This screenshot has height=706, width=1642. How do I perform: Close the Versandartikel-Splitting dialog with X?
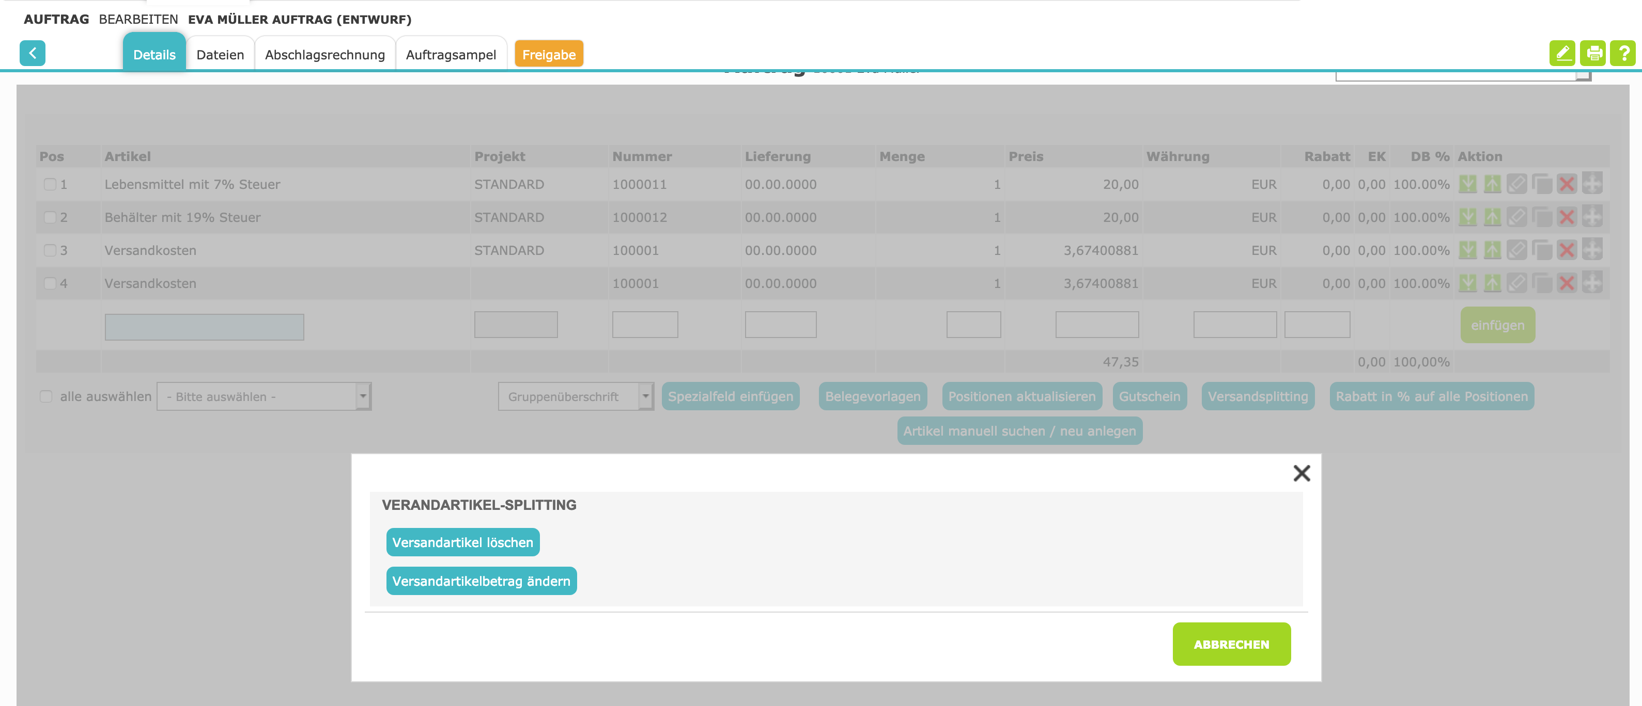pos(1301,473)
